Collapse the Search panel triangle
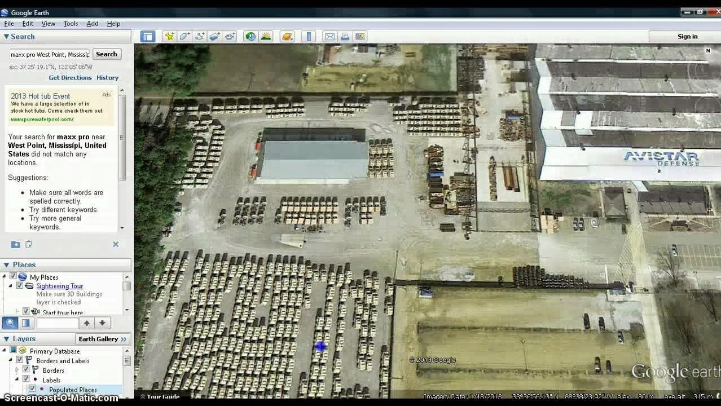 [x=6, y=37]
